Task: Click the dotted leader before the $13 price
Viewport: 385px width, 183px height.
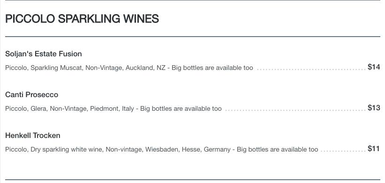Action: coord(295,110)
